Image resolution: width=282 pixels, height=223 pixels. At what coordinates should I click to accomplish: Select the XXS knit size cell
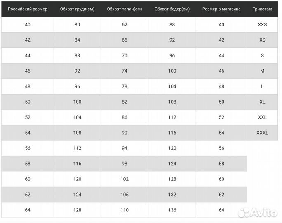click(262, 25)
